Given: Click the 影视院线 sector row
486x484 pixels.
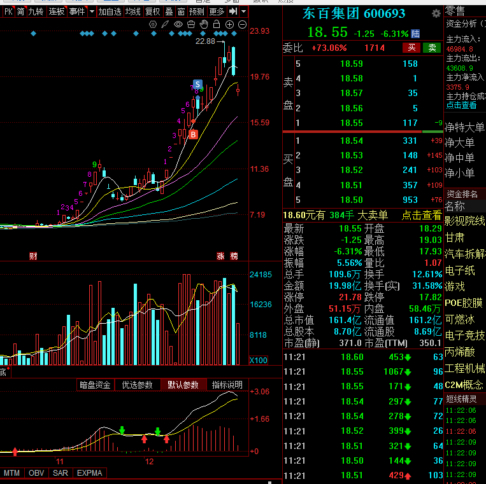Looking at the screenshot, I should tap(465, 221).
